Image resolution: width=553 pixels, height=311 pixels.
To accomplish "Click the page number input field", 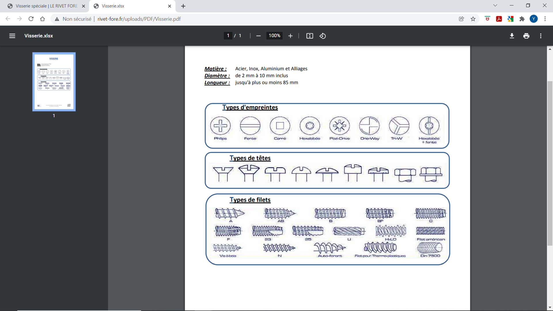I will pyautogui.click(x=228, y=36).
